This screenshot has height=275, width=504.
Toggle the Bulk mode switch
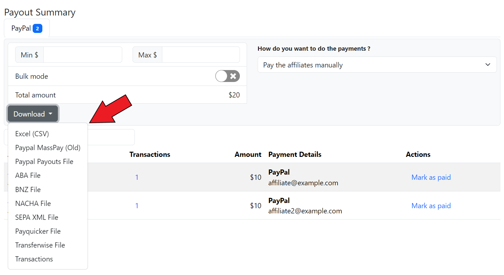click(x=227, y=76)
